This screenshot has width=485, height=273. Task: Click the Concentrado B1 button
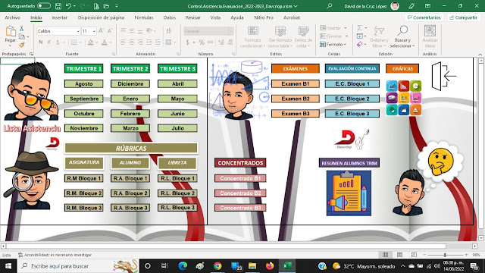tap(240, 178)
